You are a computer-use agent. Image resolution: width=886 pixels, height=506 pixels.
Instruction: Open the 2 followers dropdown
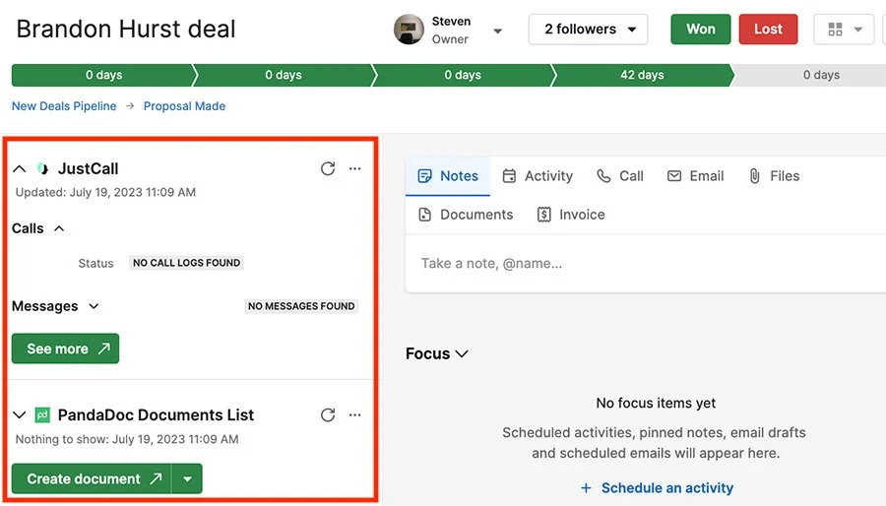coord(589,30)
